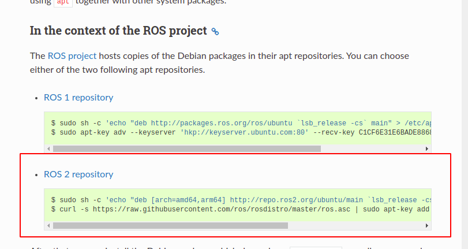Click the raw.githubusercontent.com URL in curl command

pos(222,209)
